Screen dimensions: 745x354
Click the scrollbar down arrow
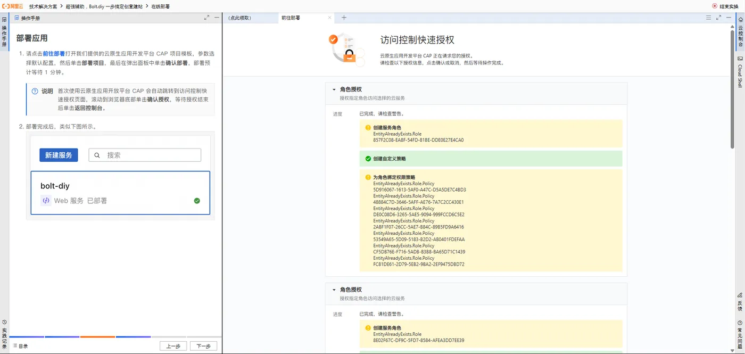click(732, 350)
